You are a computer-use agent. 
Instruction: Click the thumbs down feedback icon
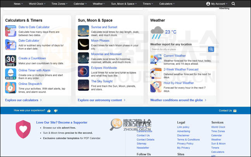pyautogui.click(x=55, y=111)
